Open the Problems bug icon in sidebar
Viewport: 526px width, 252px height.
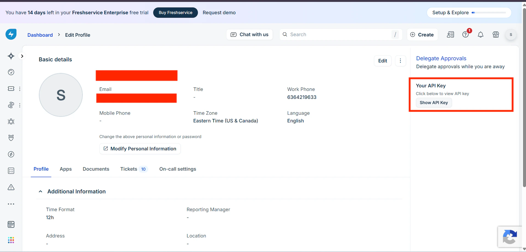(x=11, y=121)
